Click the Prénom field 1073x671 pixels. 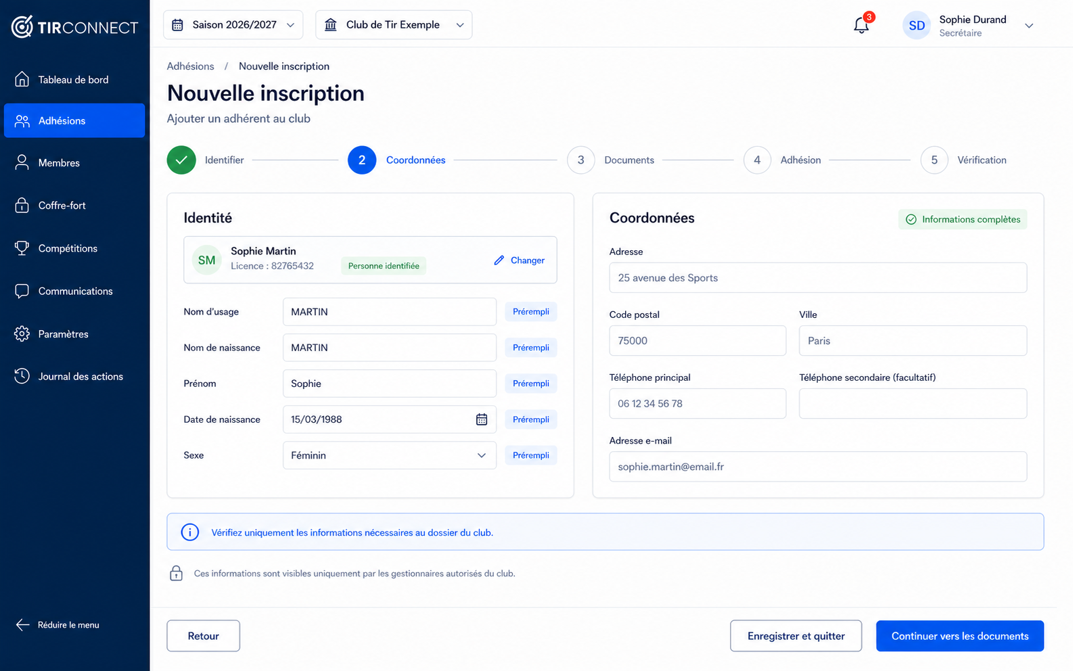[390, 384]
